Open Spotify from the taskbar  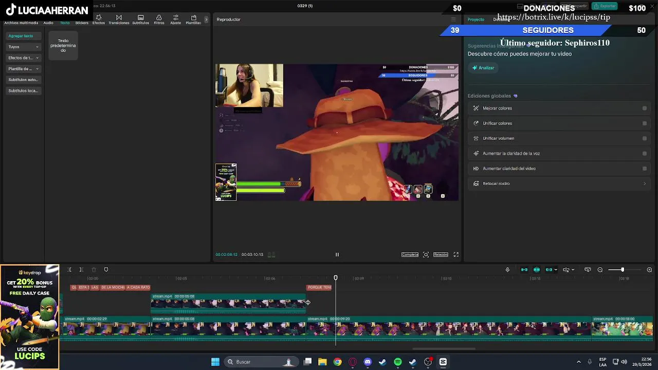(398, 362)
